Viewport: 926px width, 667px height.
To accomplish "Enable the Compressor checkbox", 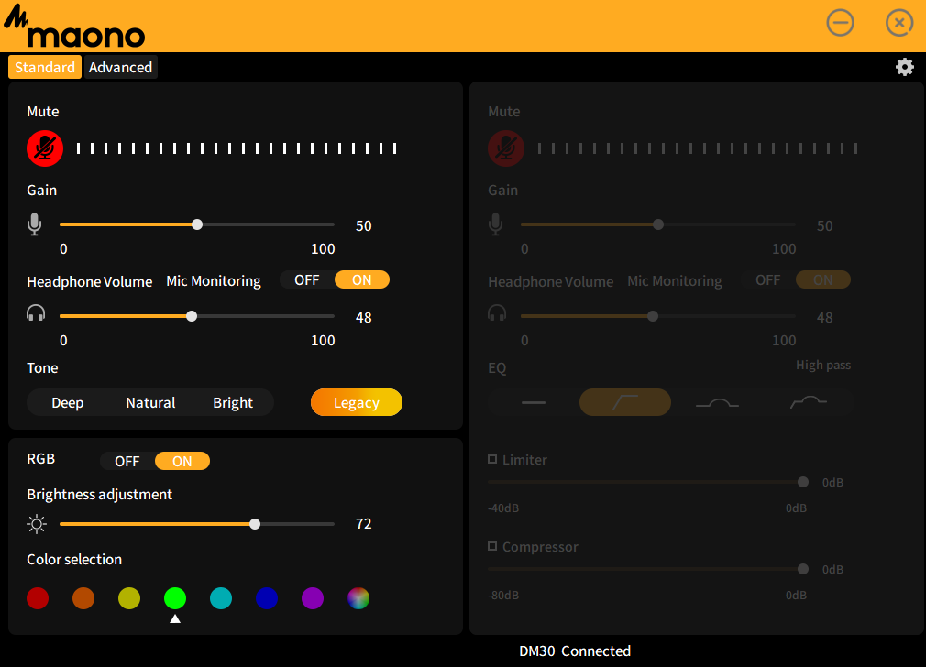I will pyautogui.click(x=494, y=546).
